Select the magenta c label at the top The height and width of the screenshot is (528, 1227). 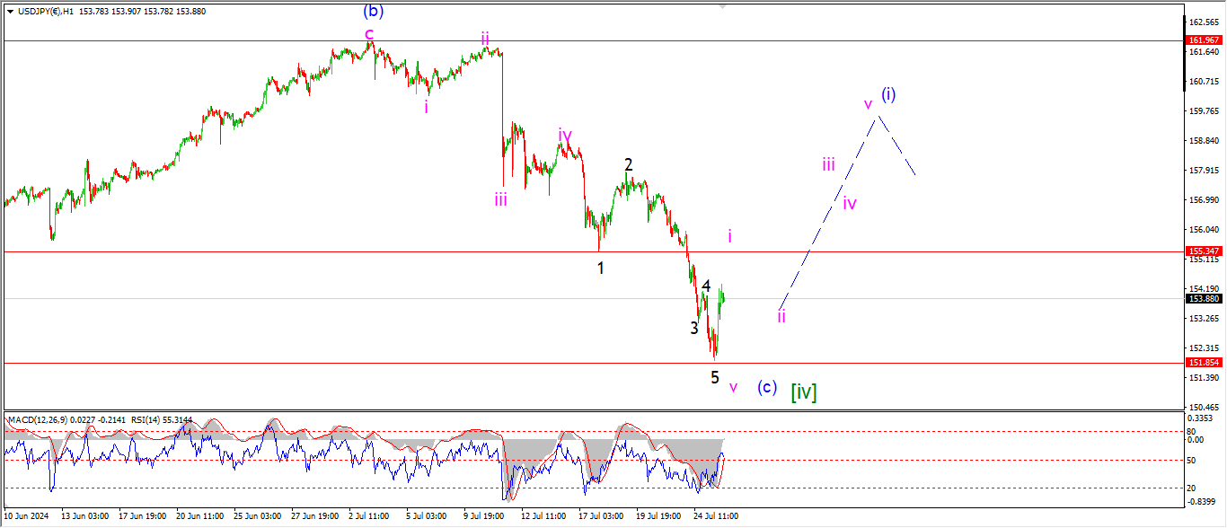pos(369,33)
